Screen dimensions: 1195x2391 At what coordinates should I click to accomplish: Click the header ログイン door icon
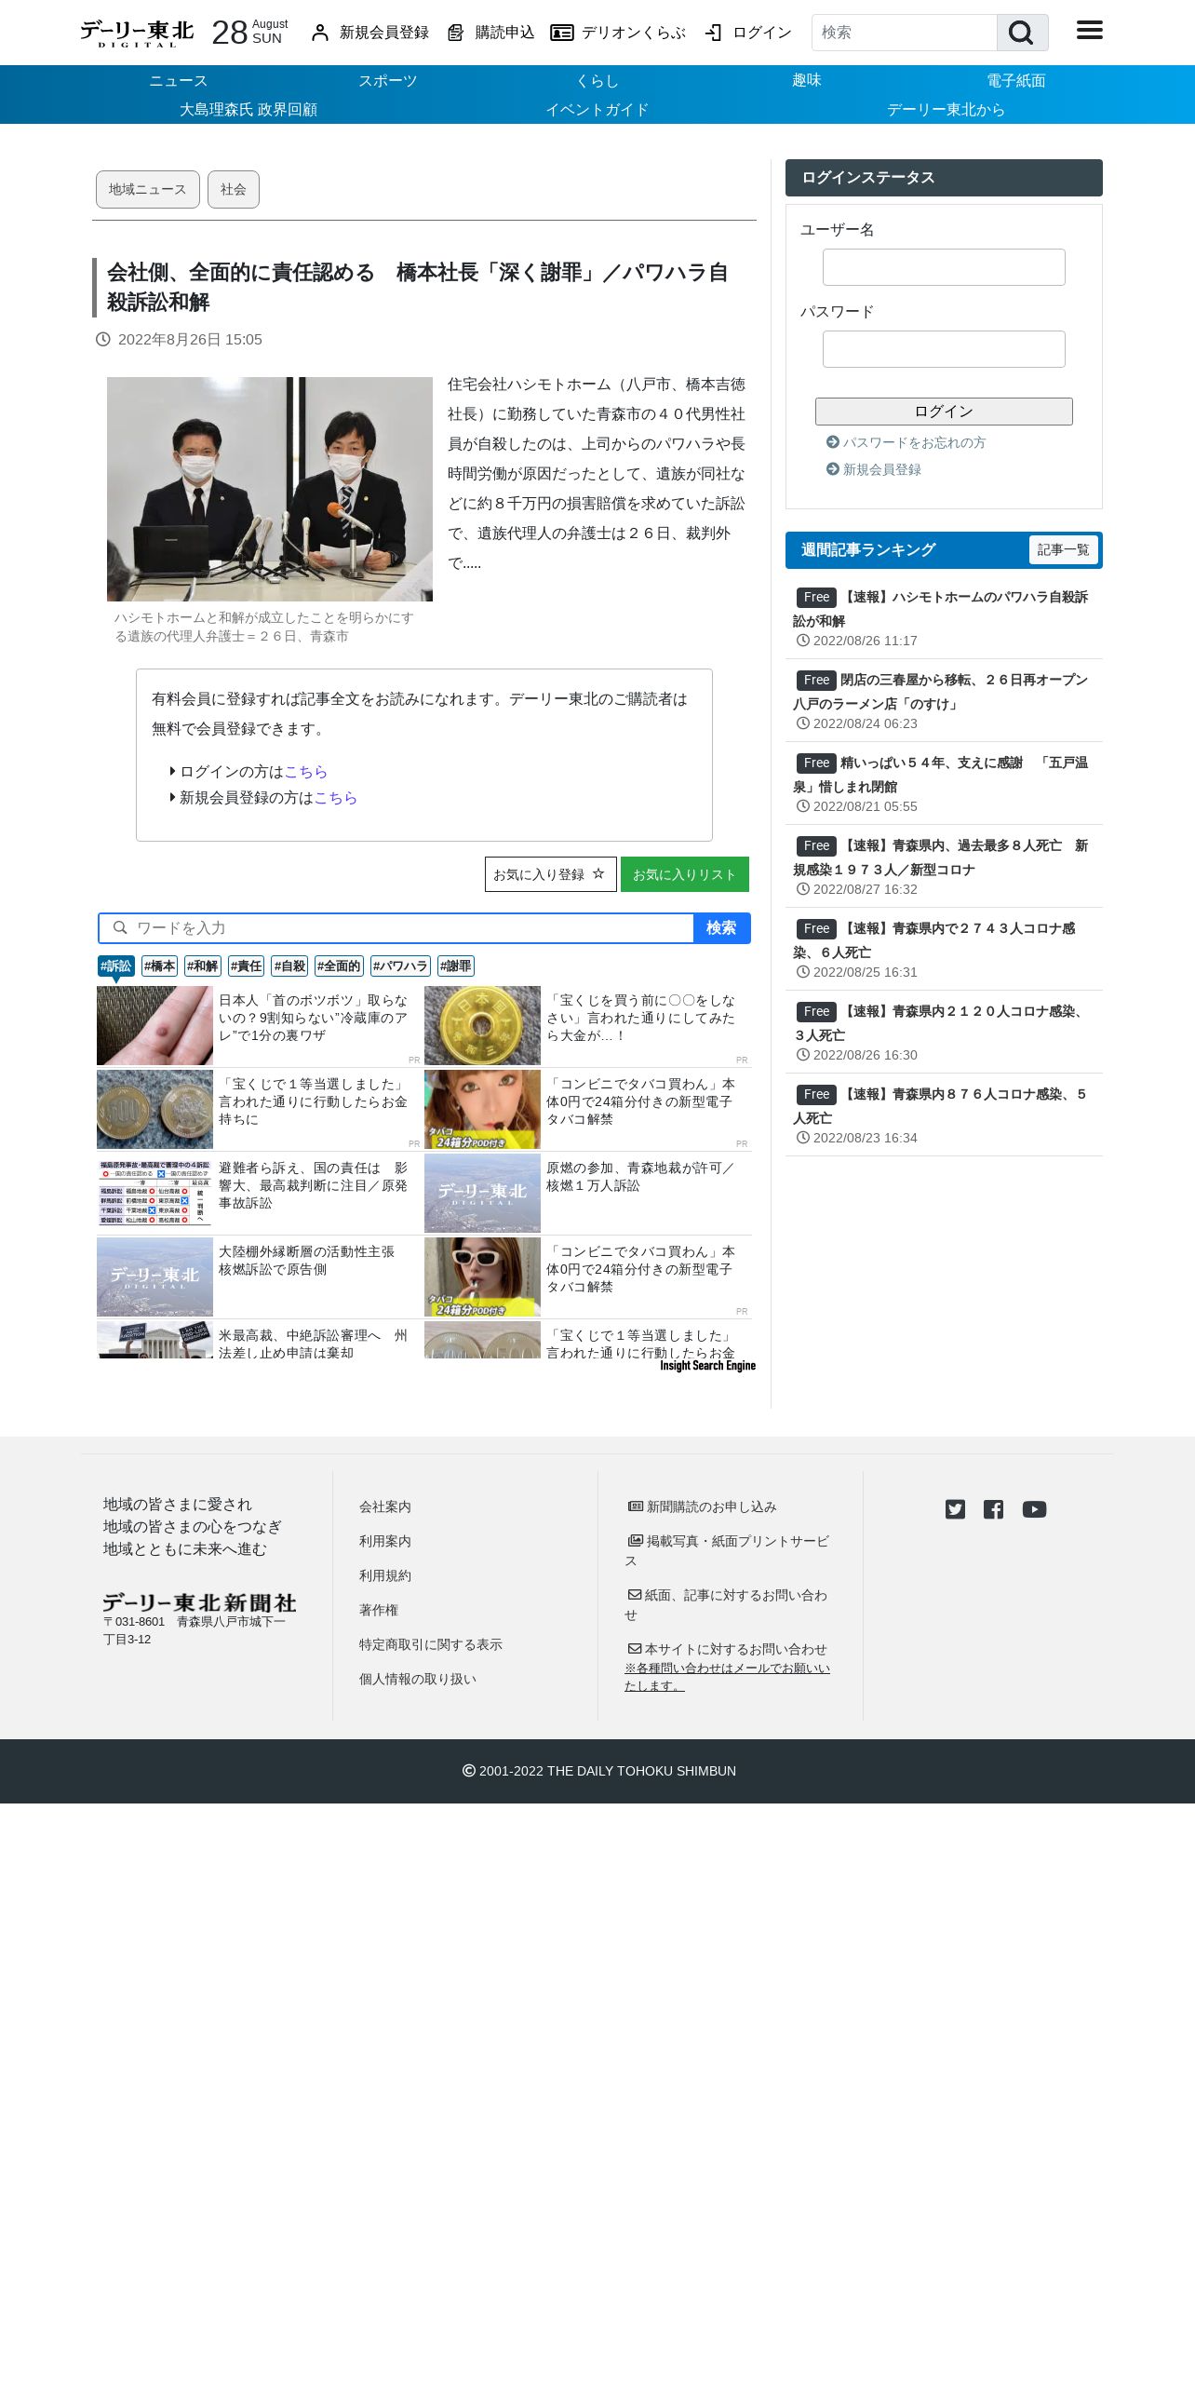(714, 33)
